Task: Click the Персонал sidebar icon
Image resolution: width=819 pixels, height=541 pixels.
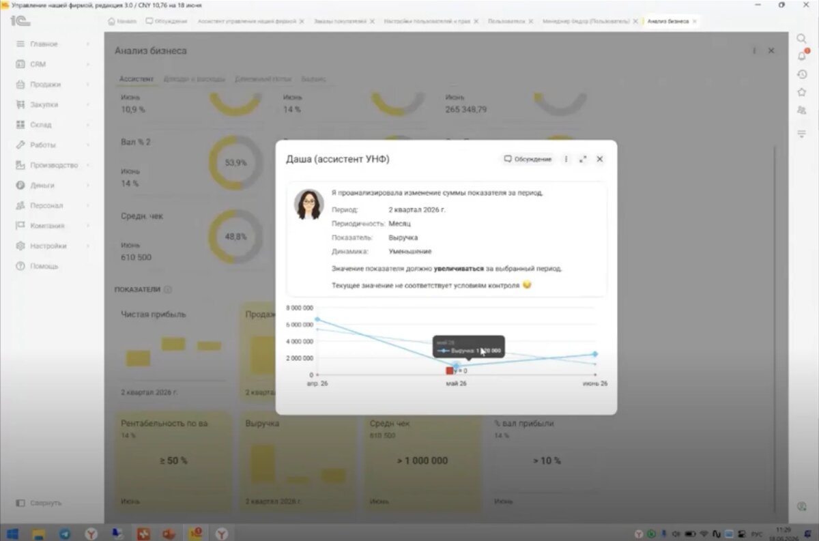Action: 20,205
